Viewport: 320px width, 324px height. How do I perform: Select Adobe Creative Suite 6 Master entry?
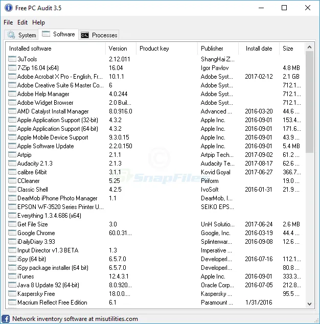[x=60, y=85]
